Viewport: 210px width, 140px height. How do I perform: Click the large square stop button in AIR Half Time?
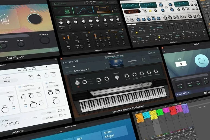[x=202, y=61]
